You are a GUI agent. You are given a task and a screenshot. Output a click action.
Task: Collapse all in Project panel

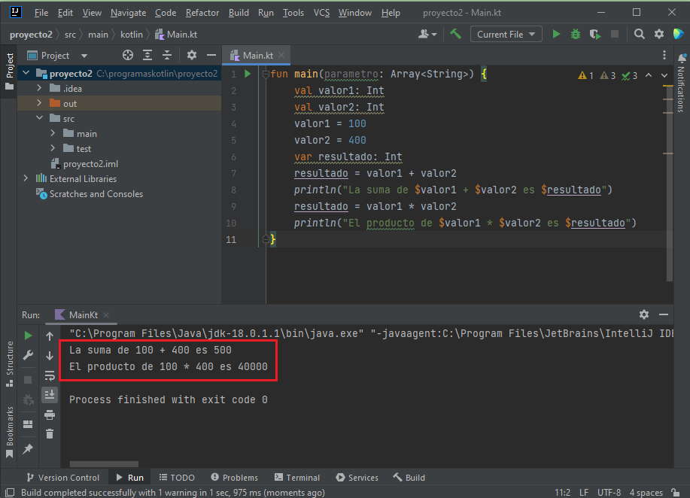pos(167,55)
